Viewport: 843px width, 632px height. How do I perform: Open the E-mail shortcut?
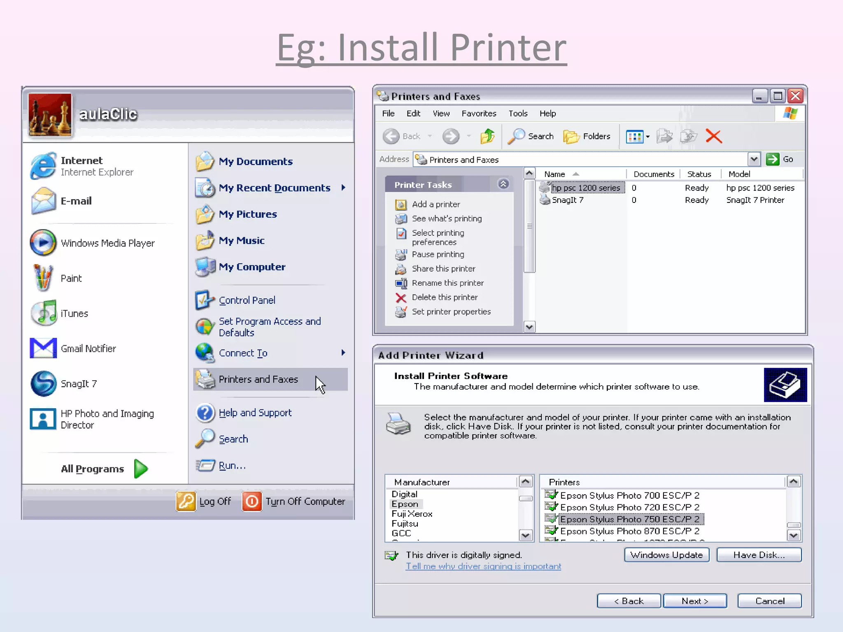click(x=62, y=201)
